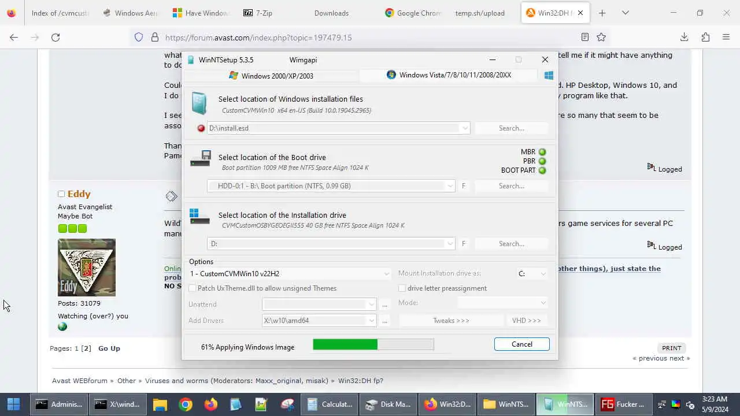
Task: Open the Calculator taskbar button
Action: (330, 404)
